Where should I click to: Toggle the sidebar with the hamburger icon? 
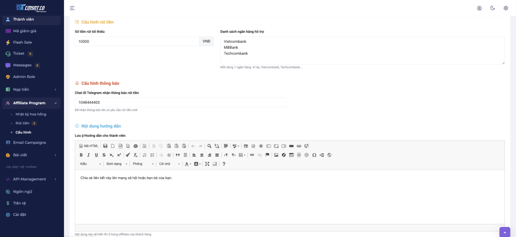(x=72, y=8)
